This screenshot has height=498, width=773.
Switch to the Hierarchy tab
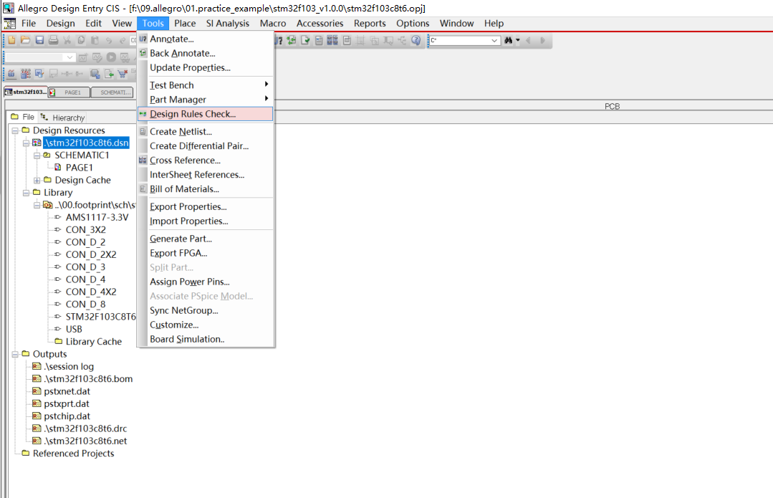click(62, 118)
